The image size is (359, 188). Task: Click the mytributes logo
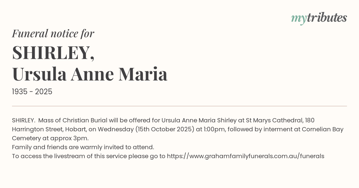(319, 18)
